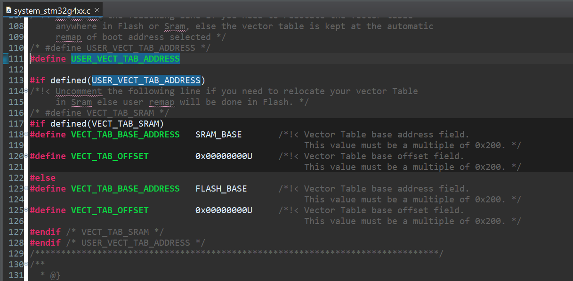Click the VECT_TAB_OFFSET macro on line 125
This screenshot has height=281, width=573.
110,210
